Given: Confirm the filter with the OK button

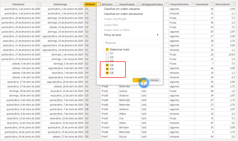Looking at the screenshot, I should 139,80.
